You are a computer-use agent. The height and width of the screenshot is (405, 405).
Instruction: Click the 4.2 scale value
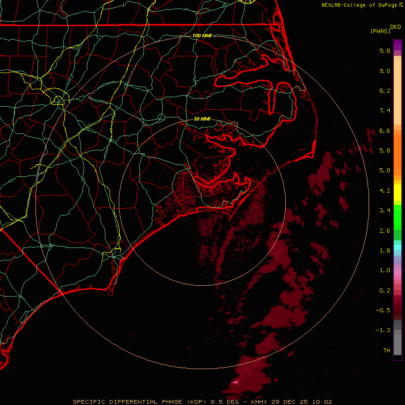[x=385, y=191]
